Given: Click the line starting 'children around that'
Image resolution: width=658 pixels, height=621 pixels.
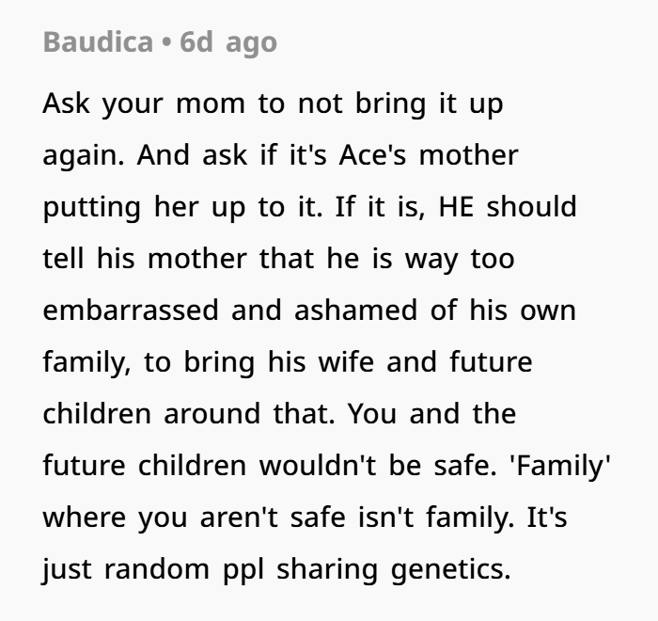Looking at the screenshot, I should pos(278,414).
